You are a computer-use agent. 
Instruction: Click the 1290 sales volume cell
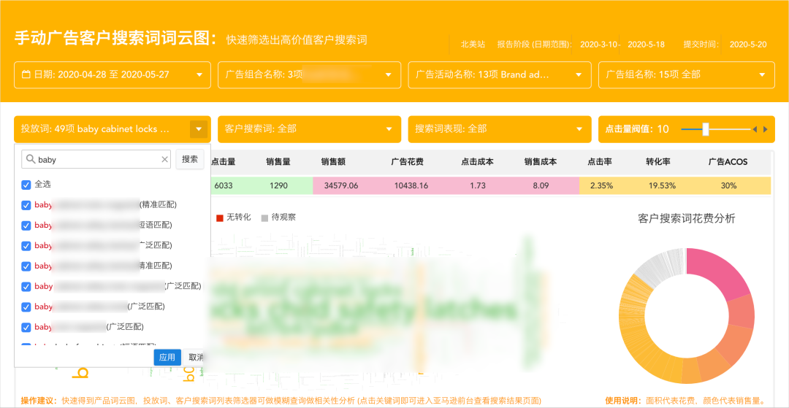(278, 185)
